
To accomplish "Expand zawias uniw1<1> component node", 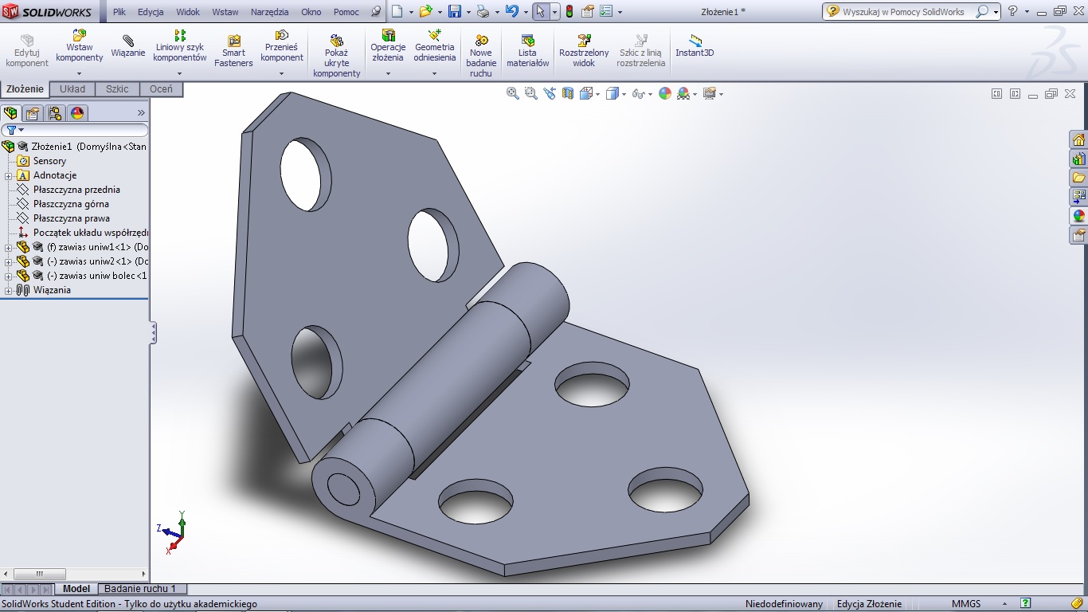I will click(x=8, y=247).
